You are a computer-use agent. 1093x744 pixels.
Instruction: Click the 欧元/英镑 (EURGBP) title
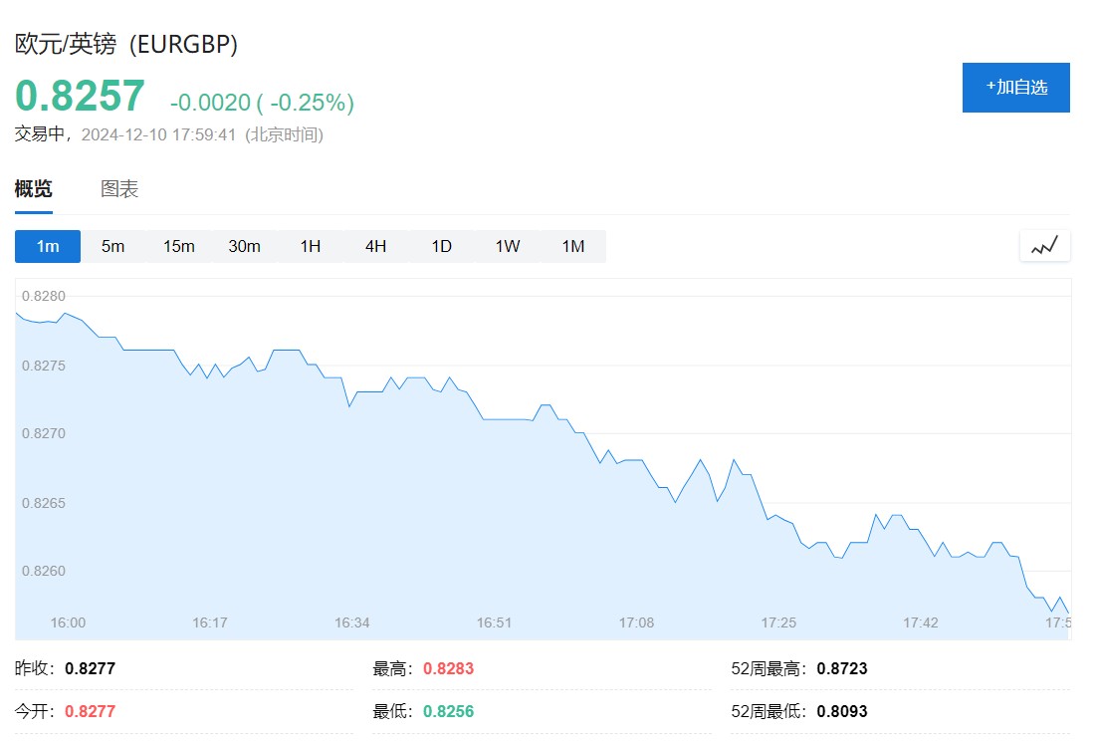(x=126, y=44)
